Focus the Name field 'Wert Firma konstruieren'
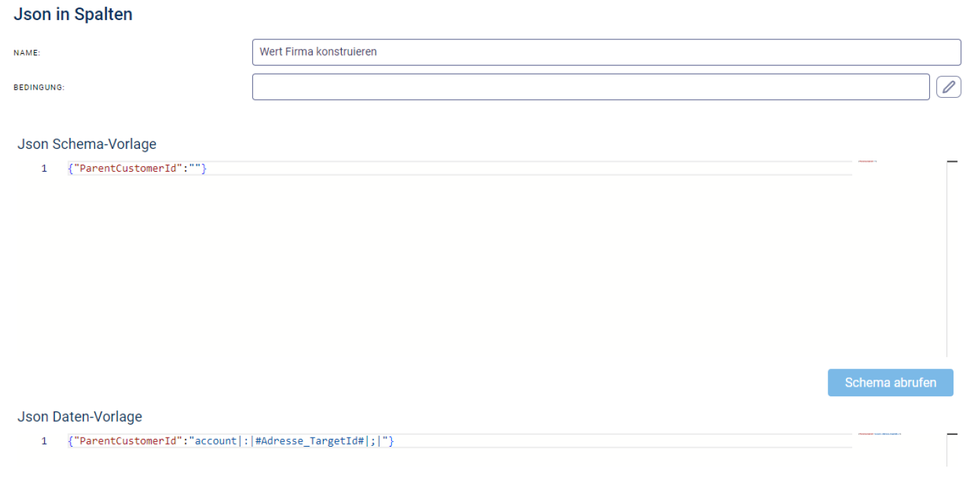This screenshot has height=479, width=970. (606, 52)
